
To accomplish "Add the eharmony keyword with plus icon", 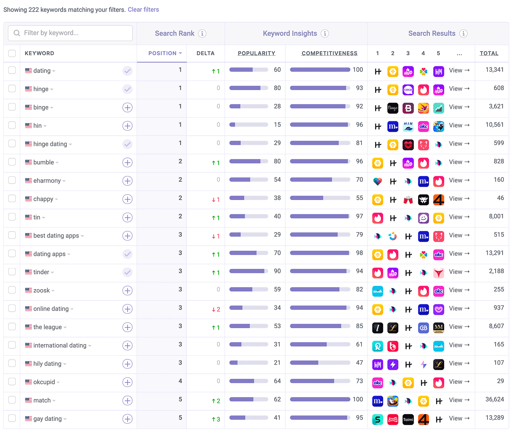I will [127, 181].
